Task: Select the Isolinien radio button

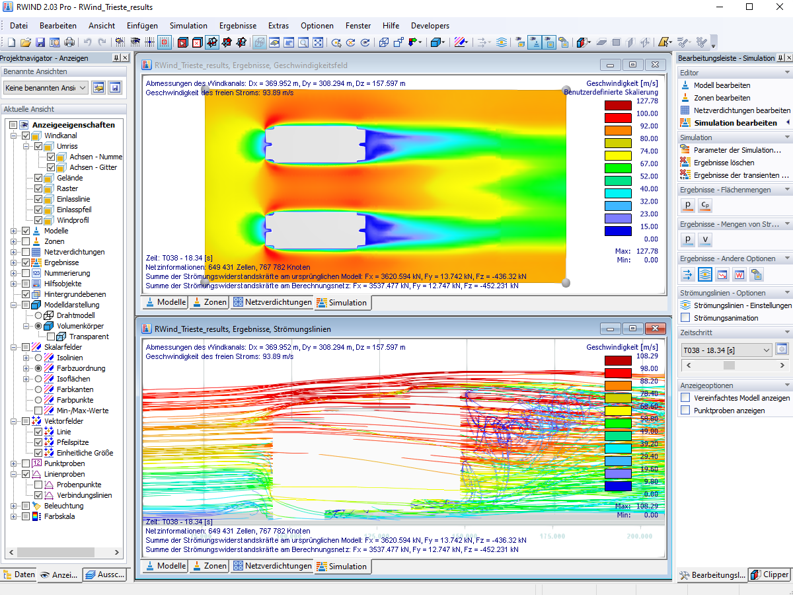Action: click(x=38, y=358)
